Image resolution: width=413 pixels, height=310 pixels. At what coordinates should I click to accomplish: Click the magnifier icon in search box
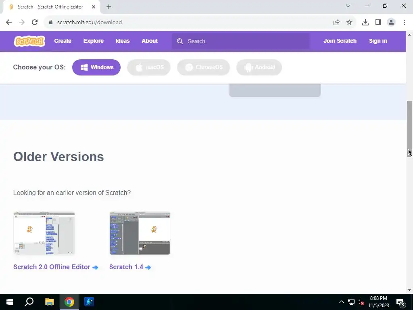[x=180, y=41]
